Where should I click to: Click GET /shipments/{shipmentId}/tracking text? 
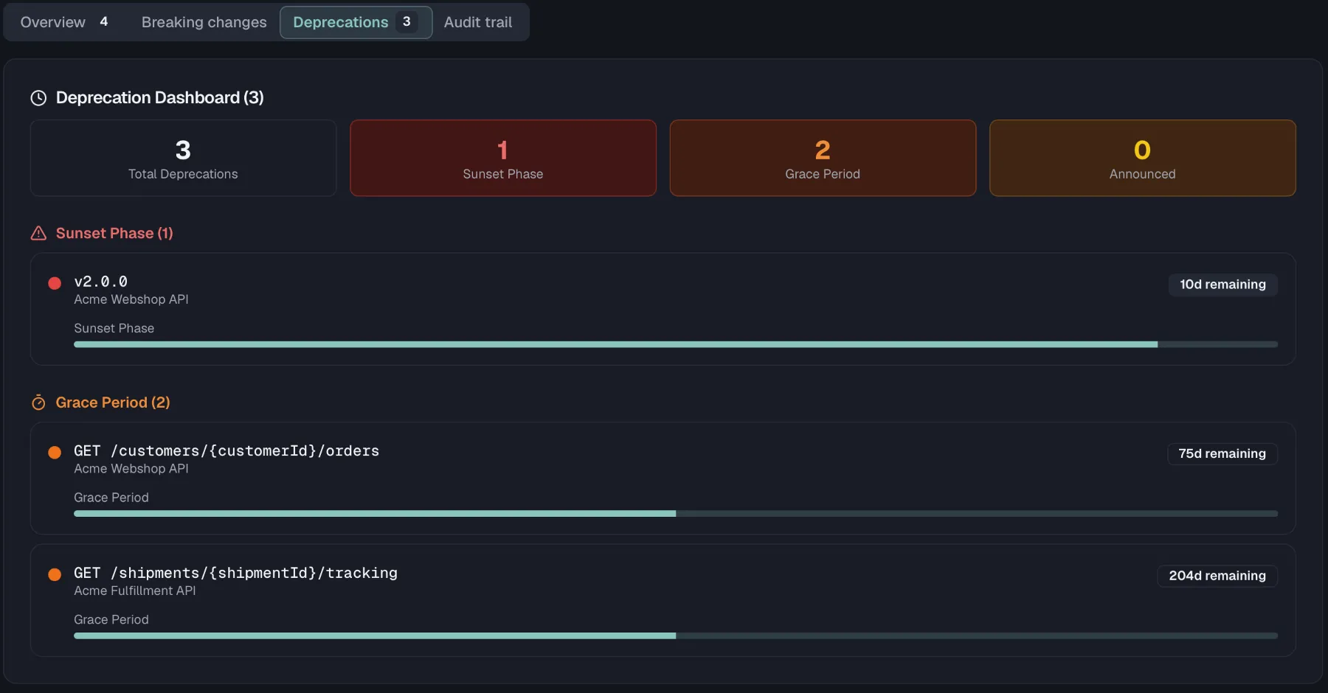coord(235,573)
